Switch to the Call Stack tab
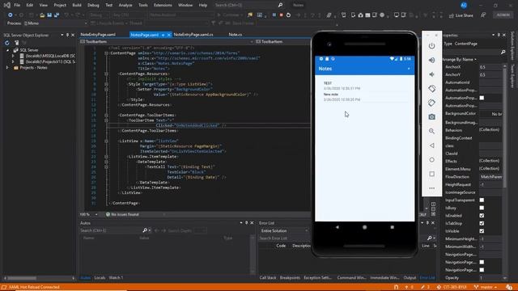Image resolution: width=518 pixels, height=291 pixels. coord(268,278)
